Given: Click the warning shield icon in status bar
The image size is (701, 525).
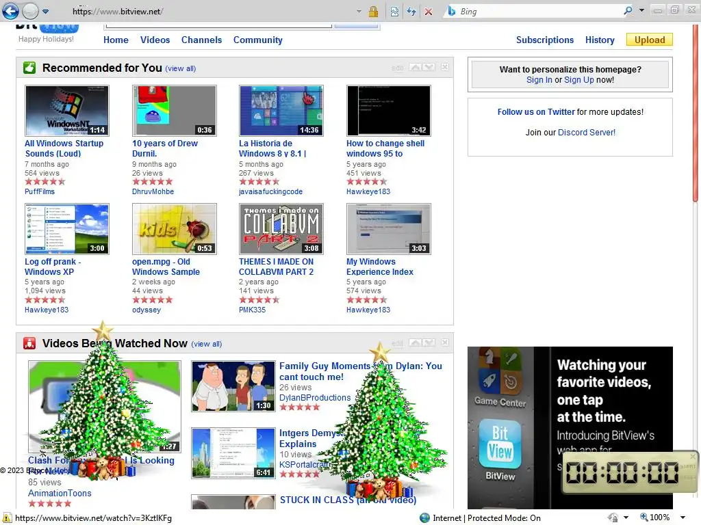Looking at the screenshot, I should (7, 518).
